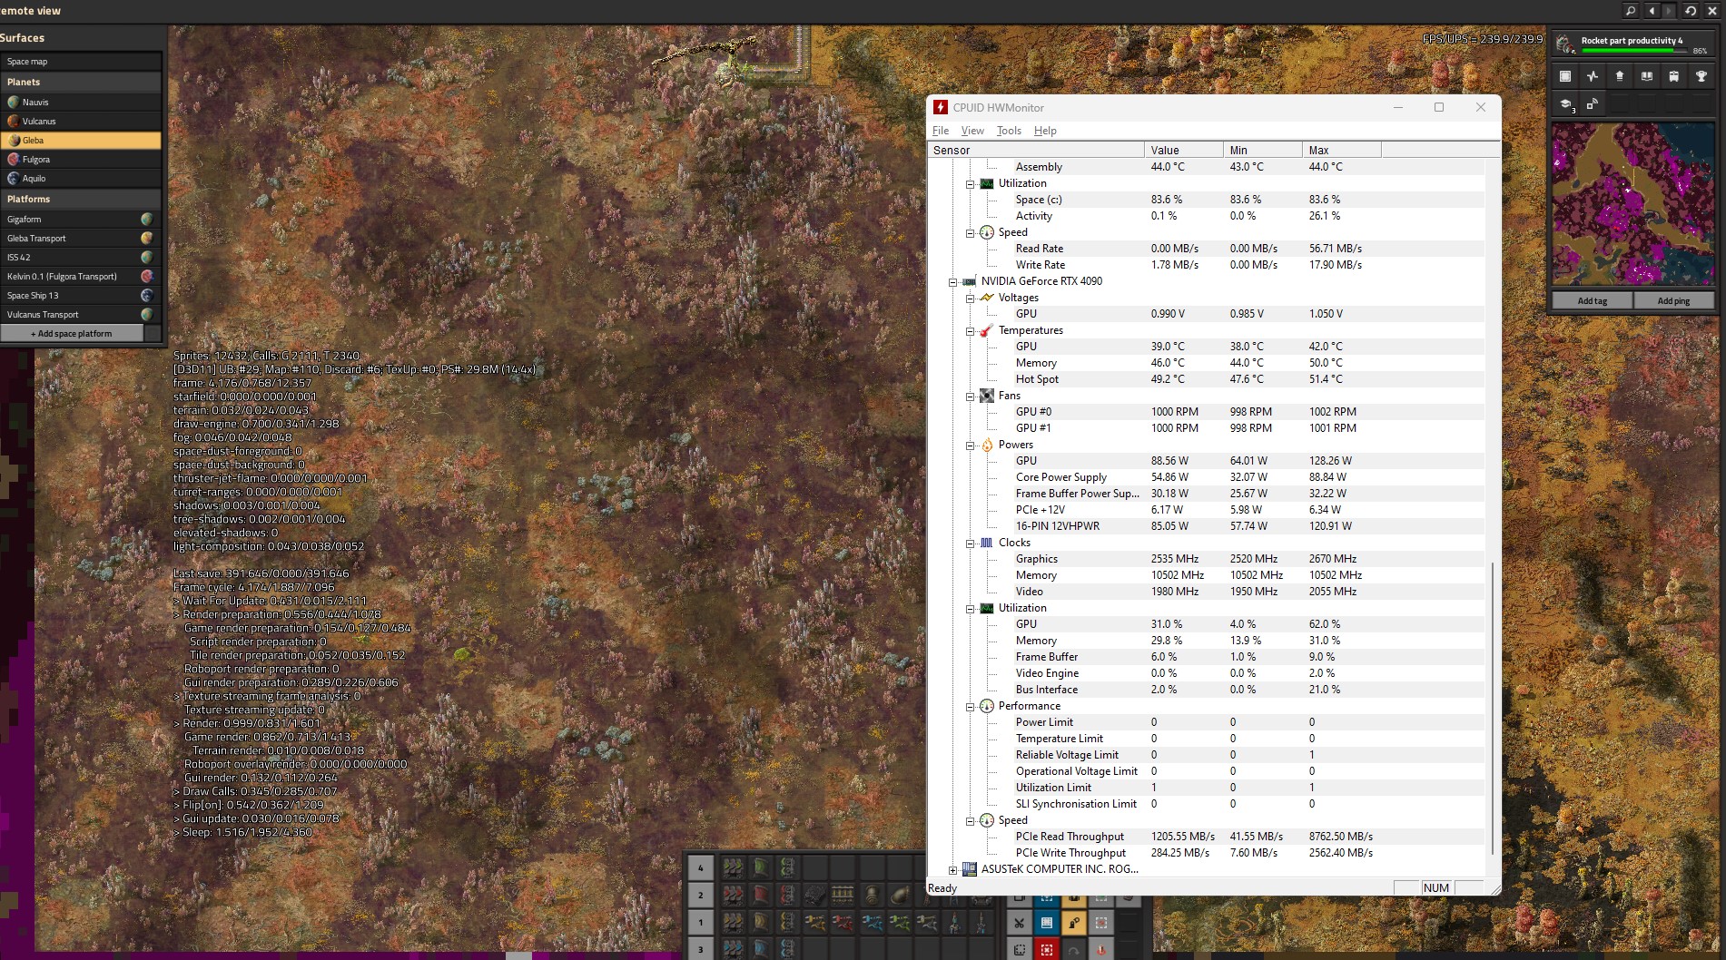
Task: Click the graduation cap tips icon
Action: click(x=1566, y=105)
